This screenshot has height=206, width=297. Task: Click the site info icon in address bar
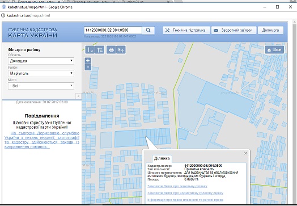[x=3, y=15]
